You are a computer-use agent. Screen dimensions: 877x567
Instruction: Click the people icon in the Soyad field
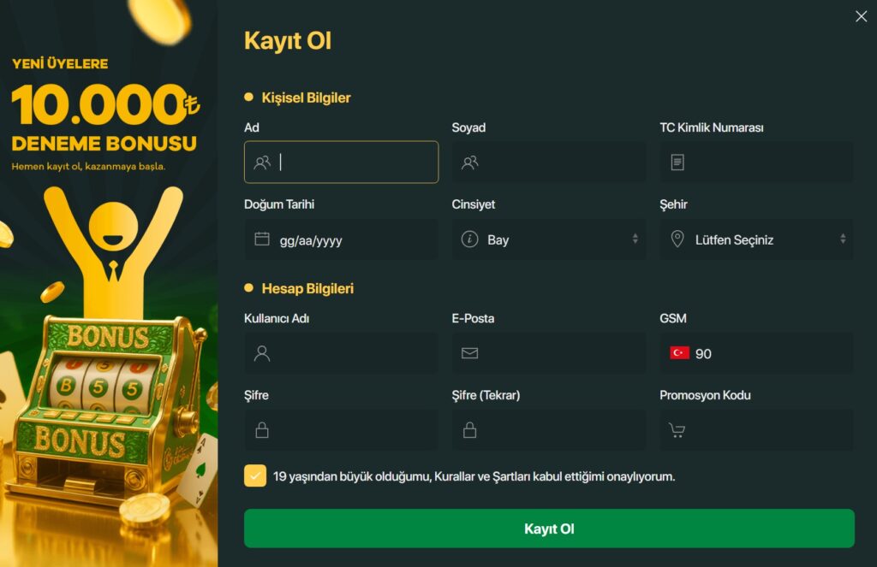point(470,162)
